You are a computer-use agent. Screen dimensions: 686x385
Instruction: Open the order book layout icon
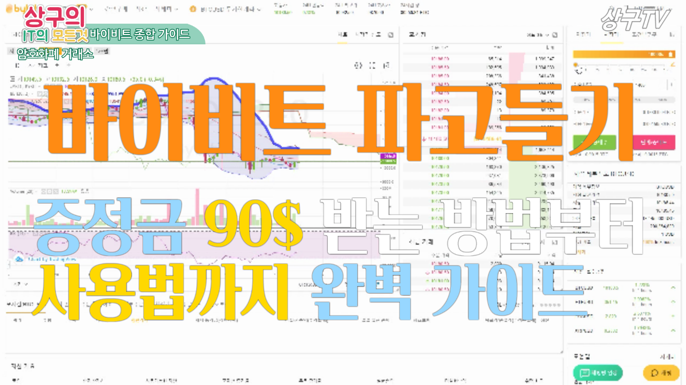click(554, 35)
